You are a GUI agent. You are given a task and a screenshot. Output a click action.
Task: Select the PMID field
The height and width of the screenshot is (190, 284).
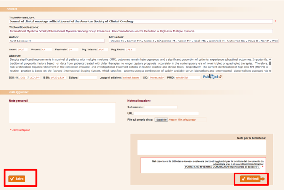[x=187, y=78]
